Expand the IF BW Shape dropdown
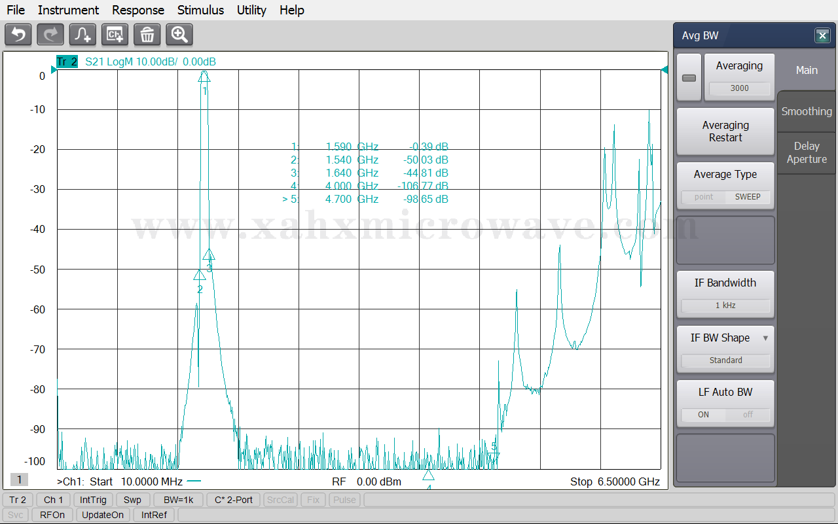Image resolution: width=838 pixels, height=524 pixels. (x=765, y=338)
